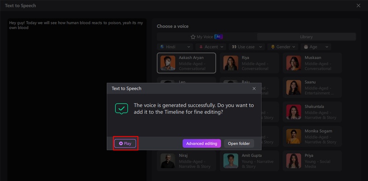Choose Monika Sogam voice
The image size is (368, 181).
click(x=312, y=136)
